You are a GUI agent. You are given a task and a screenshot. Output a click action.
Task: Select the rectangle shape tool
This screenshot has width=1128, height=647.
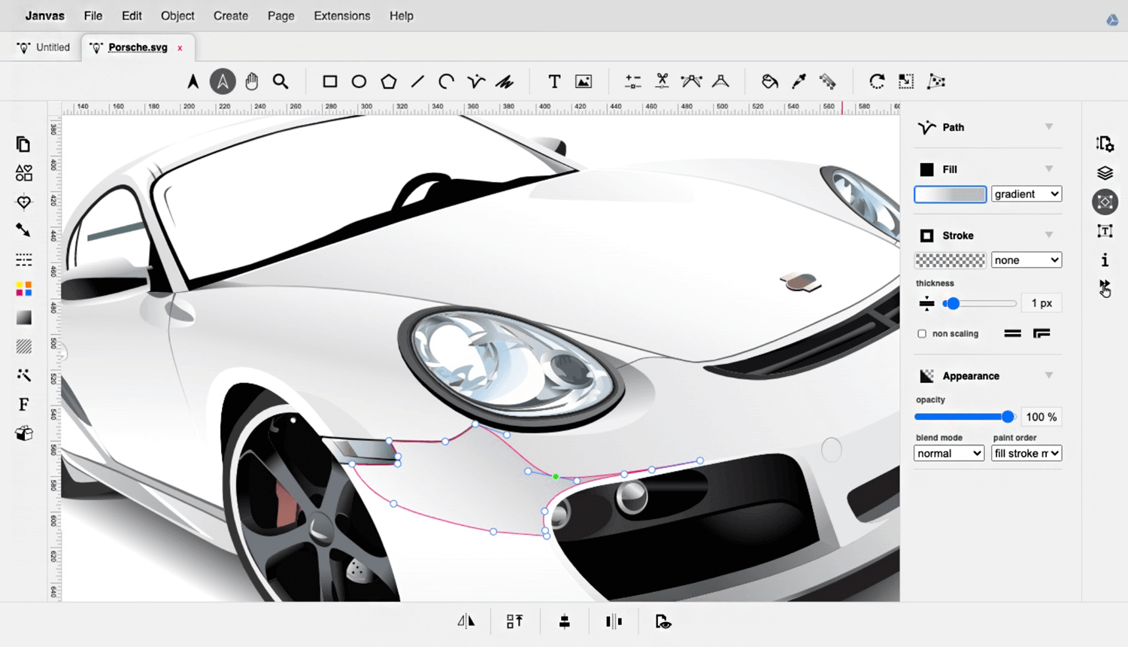[x=329, y=81]
